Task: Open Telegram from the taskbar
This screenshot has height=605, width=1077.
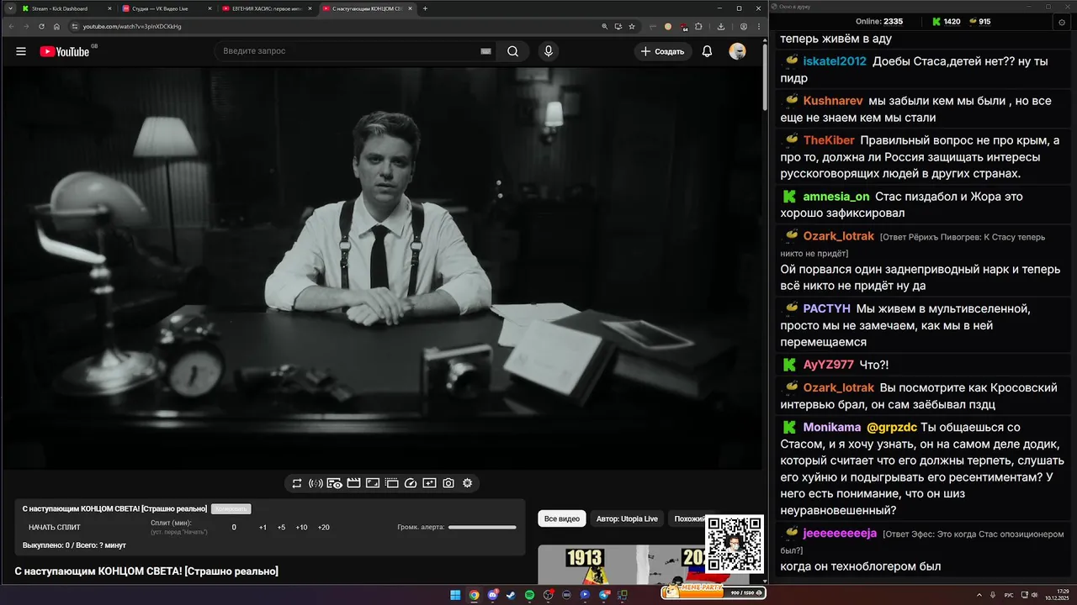Action: pyautogui.click(x=604, y=595)
